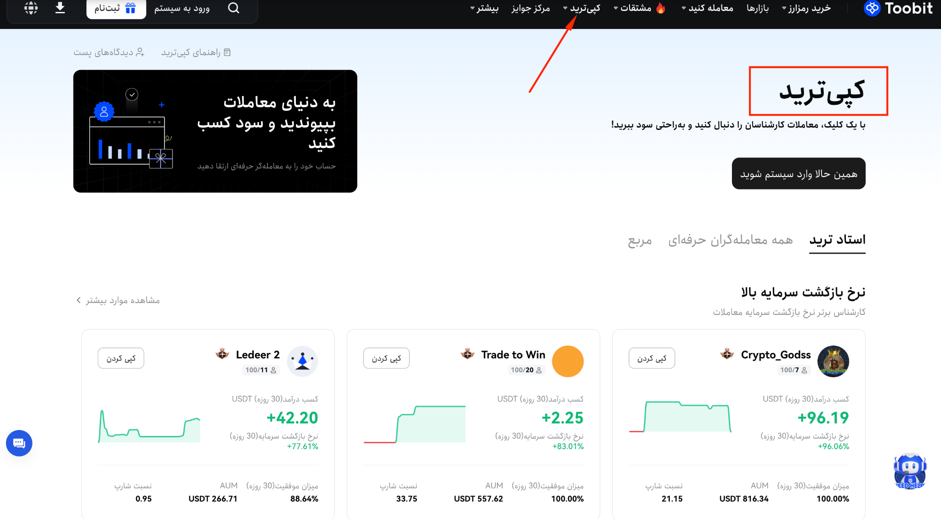Viewport: 941px width, 519px height.
Task: Click کپی کردن on the Trade to Win card
Action: pos(386,358)
